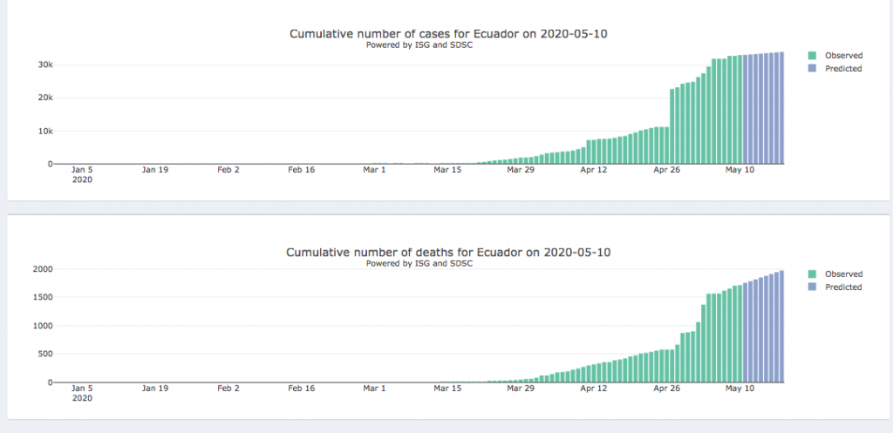893x433 pixels.
Task: Select the last predicted bar in cases chart
Action: 781,107
